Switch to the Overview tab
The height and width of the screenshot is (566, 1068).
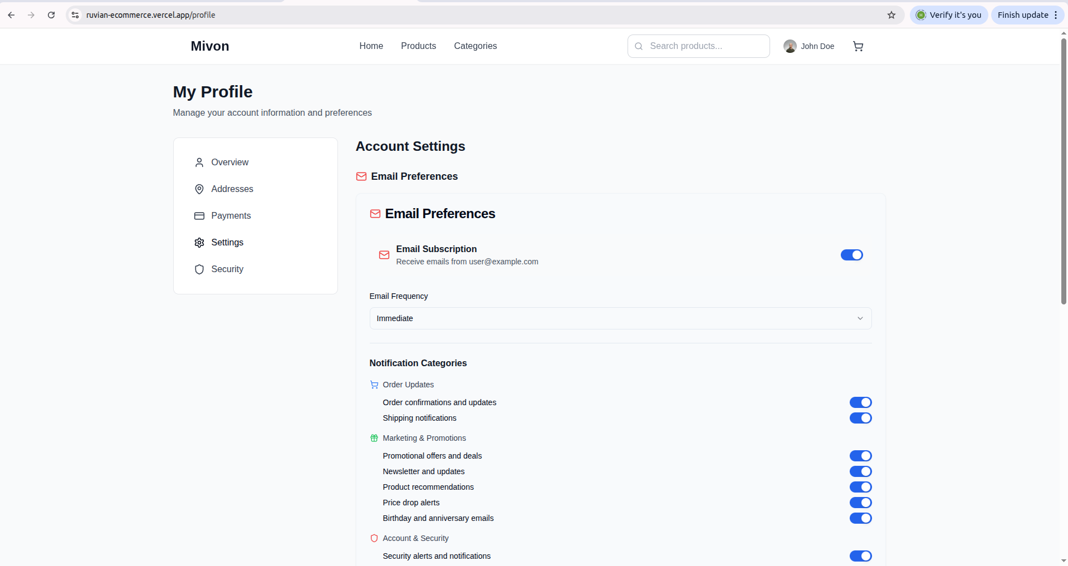click(256, 163)
